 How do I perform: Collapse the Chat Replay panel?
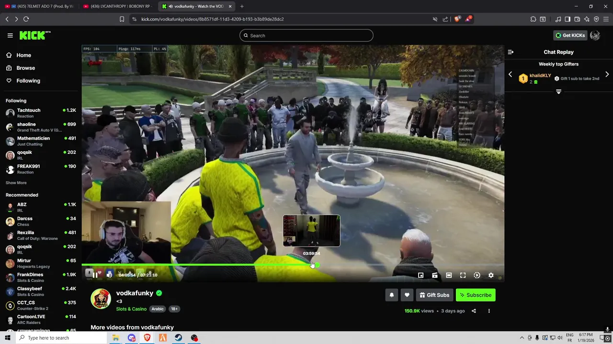click(x=511, y=52)
